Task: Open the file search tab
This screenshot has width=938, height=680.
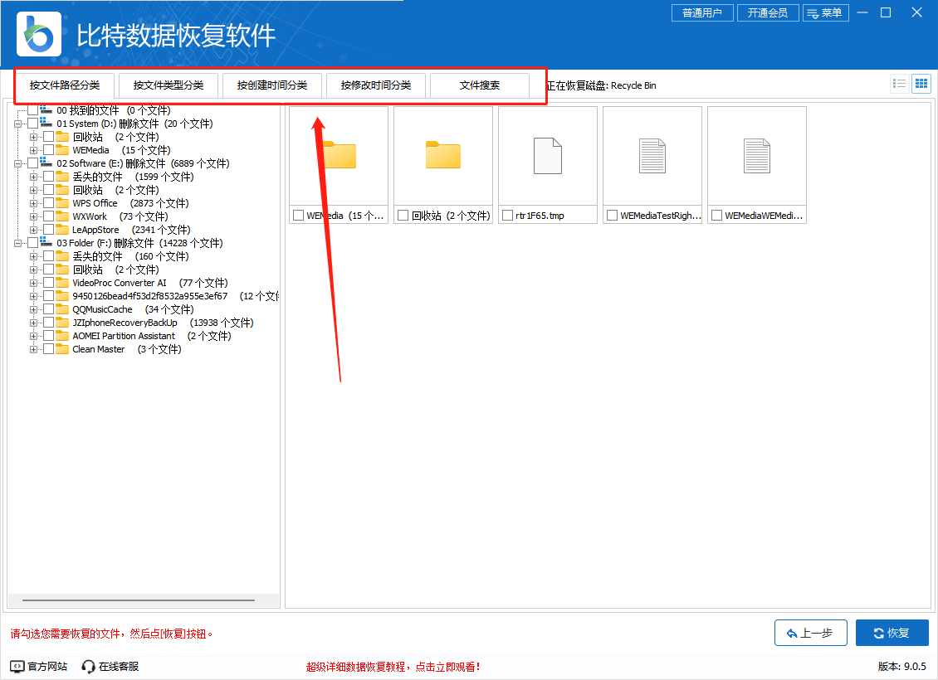Action: click(x=479, y=85)
